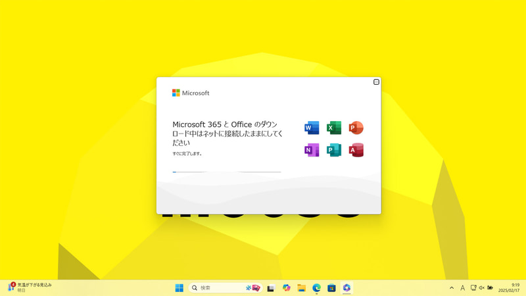Viewport: 526px width, 296px height.
Task: Open File Explorer from taskbar
Action: pos(301,288)
